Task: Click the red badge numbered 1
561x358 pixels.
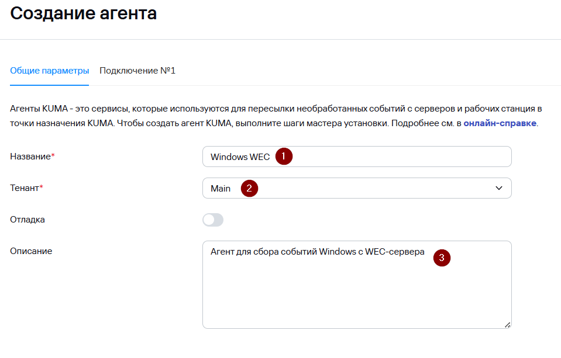Action: [284, 157]
